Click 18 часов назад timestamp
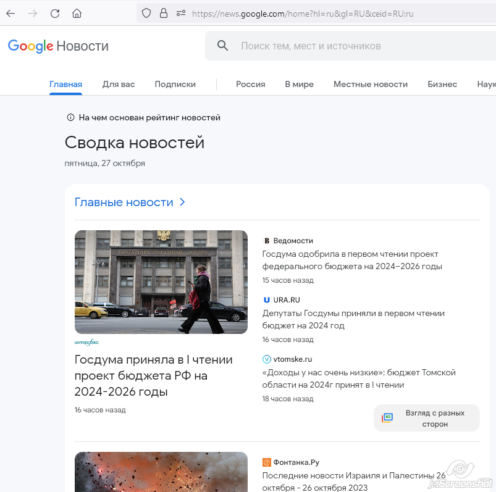The image size is (496, 492). (x=288, y=399)
